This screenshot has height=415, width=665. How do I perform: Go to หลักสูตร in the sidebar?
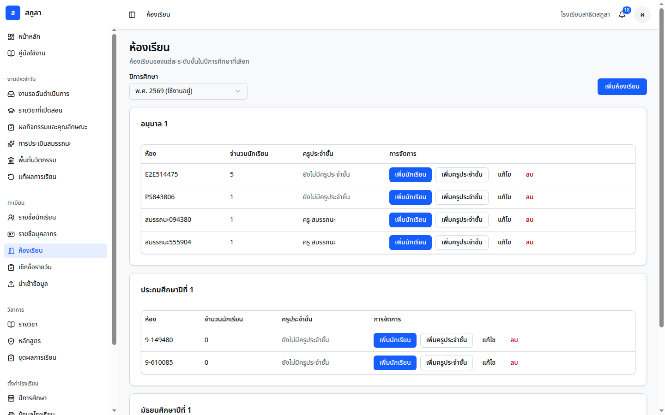55,341
